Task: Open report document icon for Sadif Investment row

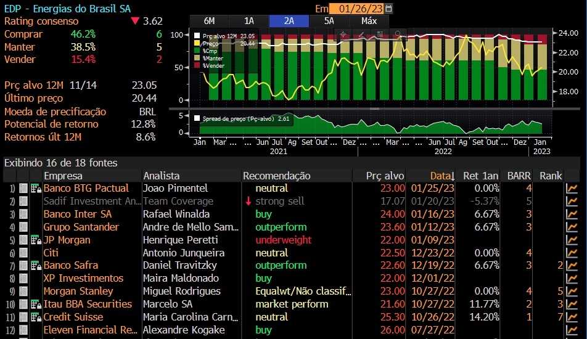Action: pos(23,202)
